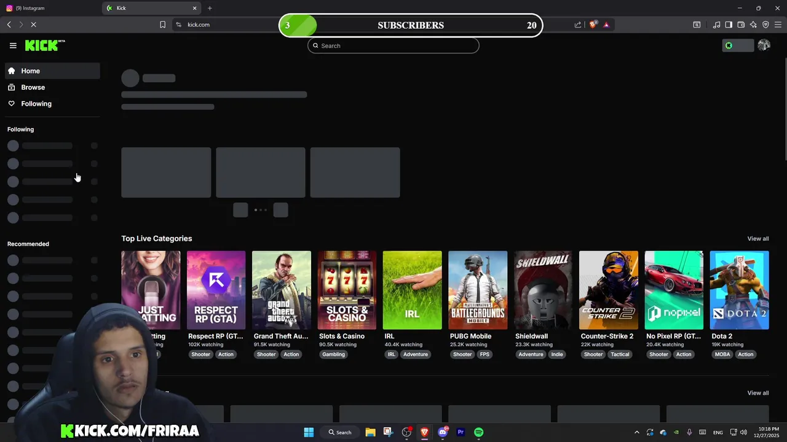Open Shieldwall category thumbnail
The height and width of the screenshot is (442, 787).
pos(543,290)
